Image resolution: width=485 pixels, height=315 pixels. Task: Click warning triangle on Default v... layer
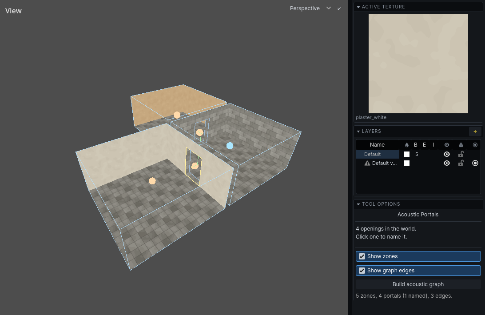point(367,163)
